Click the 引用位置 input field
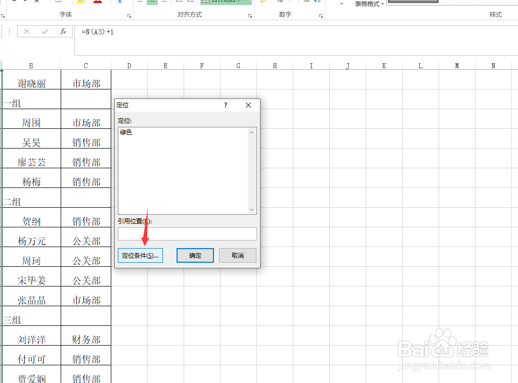The width and height of the screenshot is (518, 383). 187,233
